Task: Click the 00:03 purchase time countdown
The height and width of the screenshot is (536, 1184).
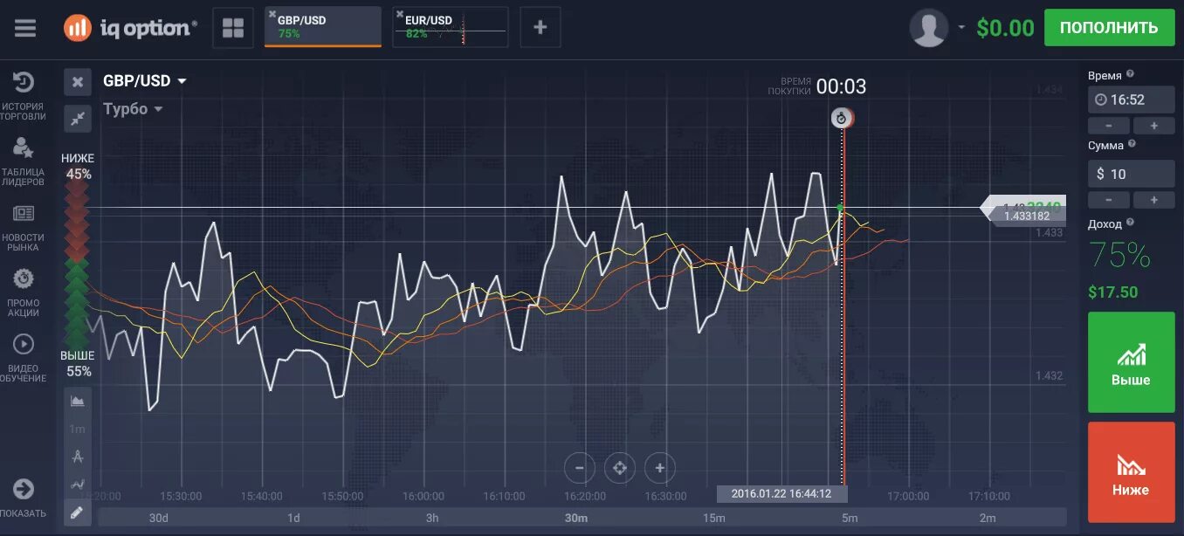Action: [841, 86]
